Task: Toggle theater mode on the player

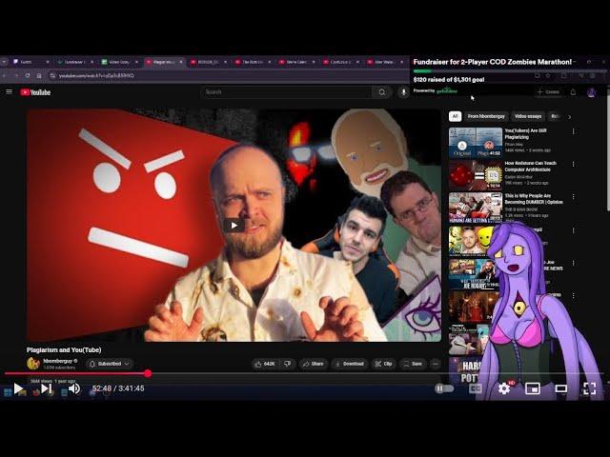Action: click(561, 388)
